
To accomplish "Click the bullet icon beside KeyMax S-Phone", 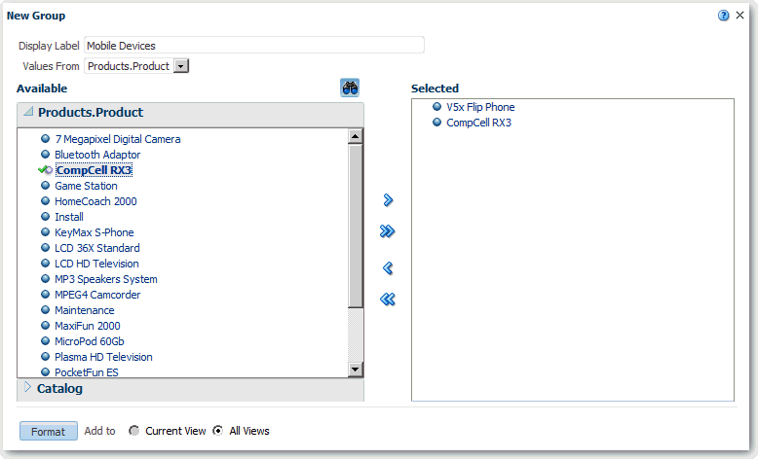I will pyautogui.click(x=46, y=231).
